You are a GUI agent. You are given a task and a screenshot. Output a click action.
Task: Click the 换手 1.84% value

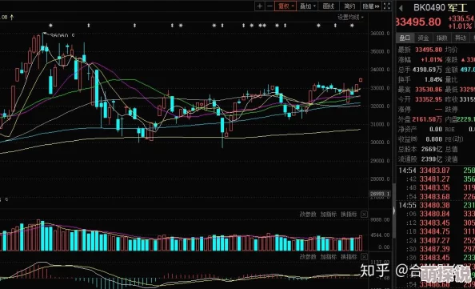(x=433, y=79)
